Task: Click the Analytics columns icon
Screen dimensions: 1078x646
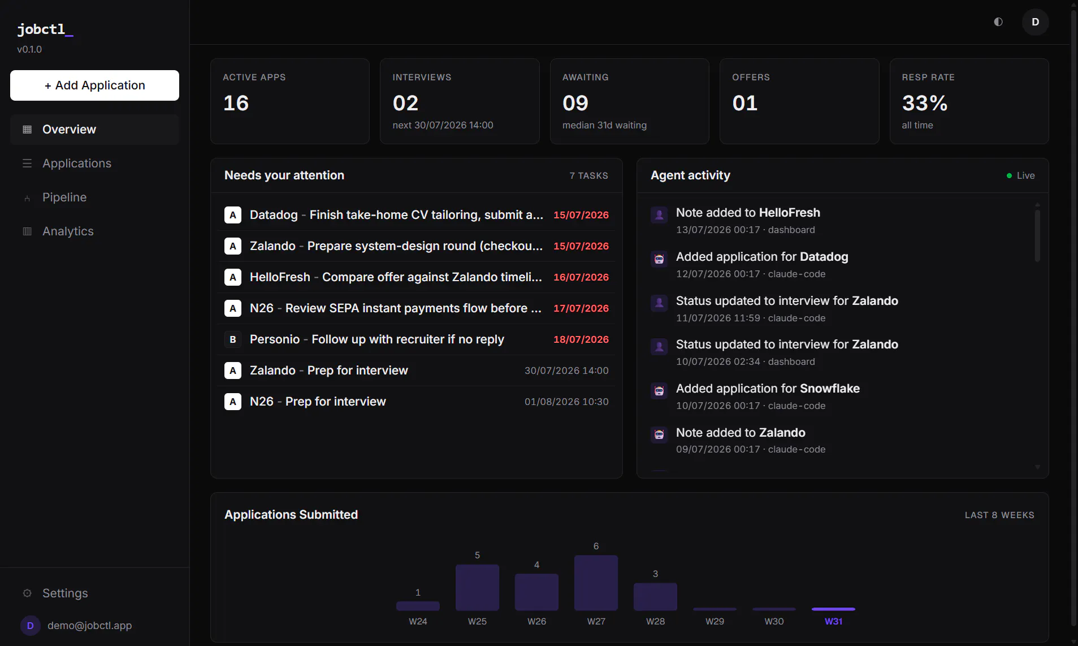Action: click(x=27, y=231)
